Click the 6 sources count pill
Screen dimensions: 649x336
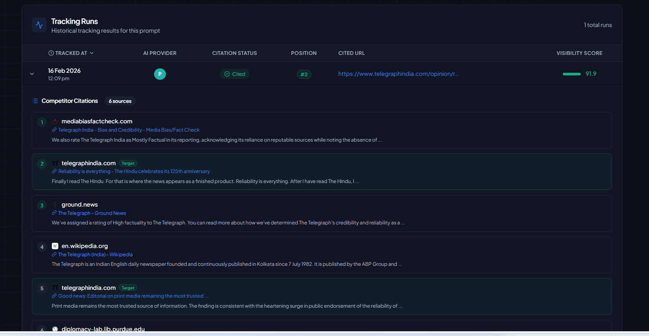pyautogui.click(x=120, y=101)
